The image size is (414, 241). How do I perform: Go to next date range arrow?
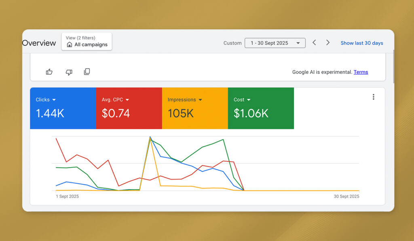coord(328,43)
